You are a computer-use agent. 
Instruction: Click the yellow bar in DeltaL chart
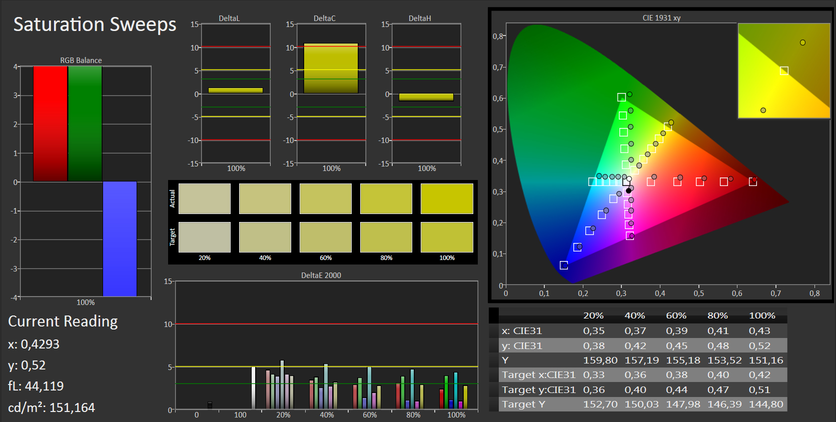point(236,90)
